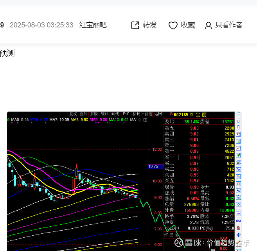Click the left arrow icon in chart sidebar
The width and height of the screenshot is (257, 251).
[238, 113]
